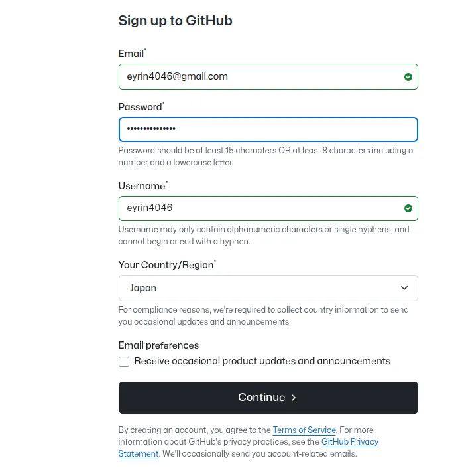Click the 'Sign up to GitHub' heading
The height and width of the screenshot is (476, 452).
click(175, 21)
